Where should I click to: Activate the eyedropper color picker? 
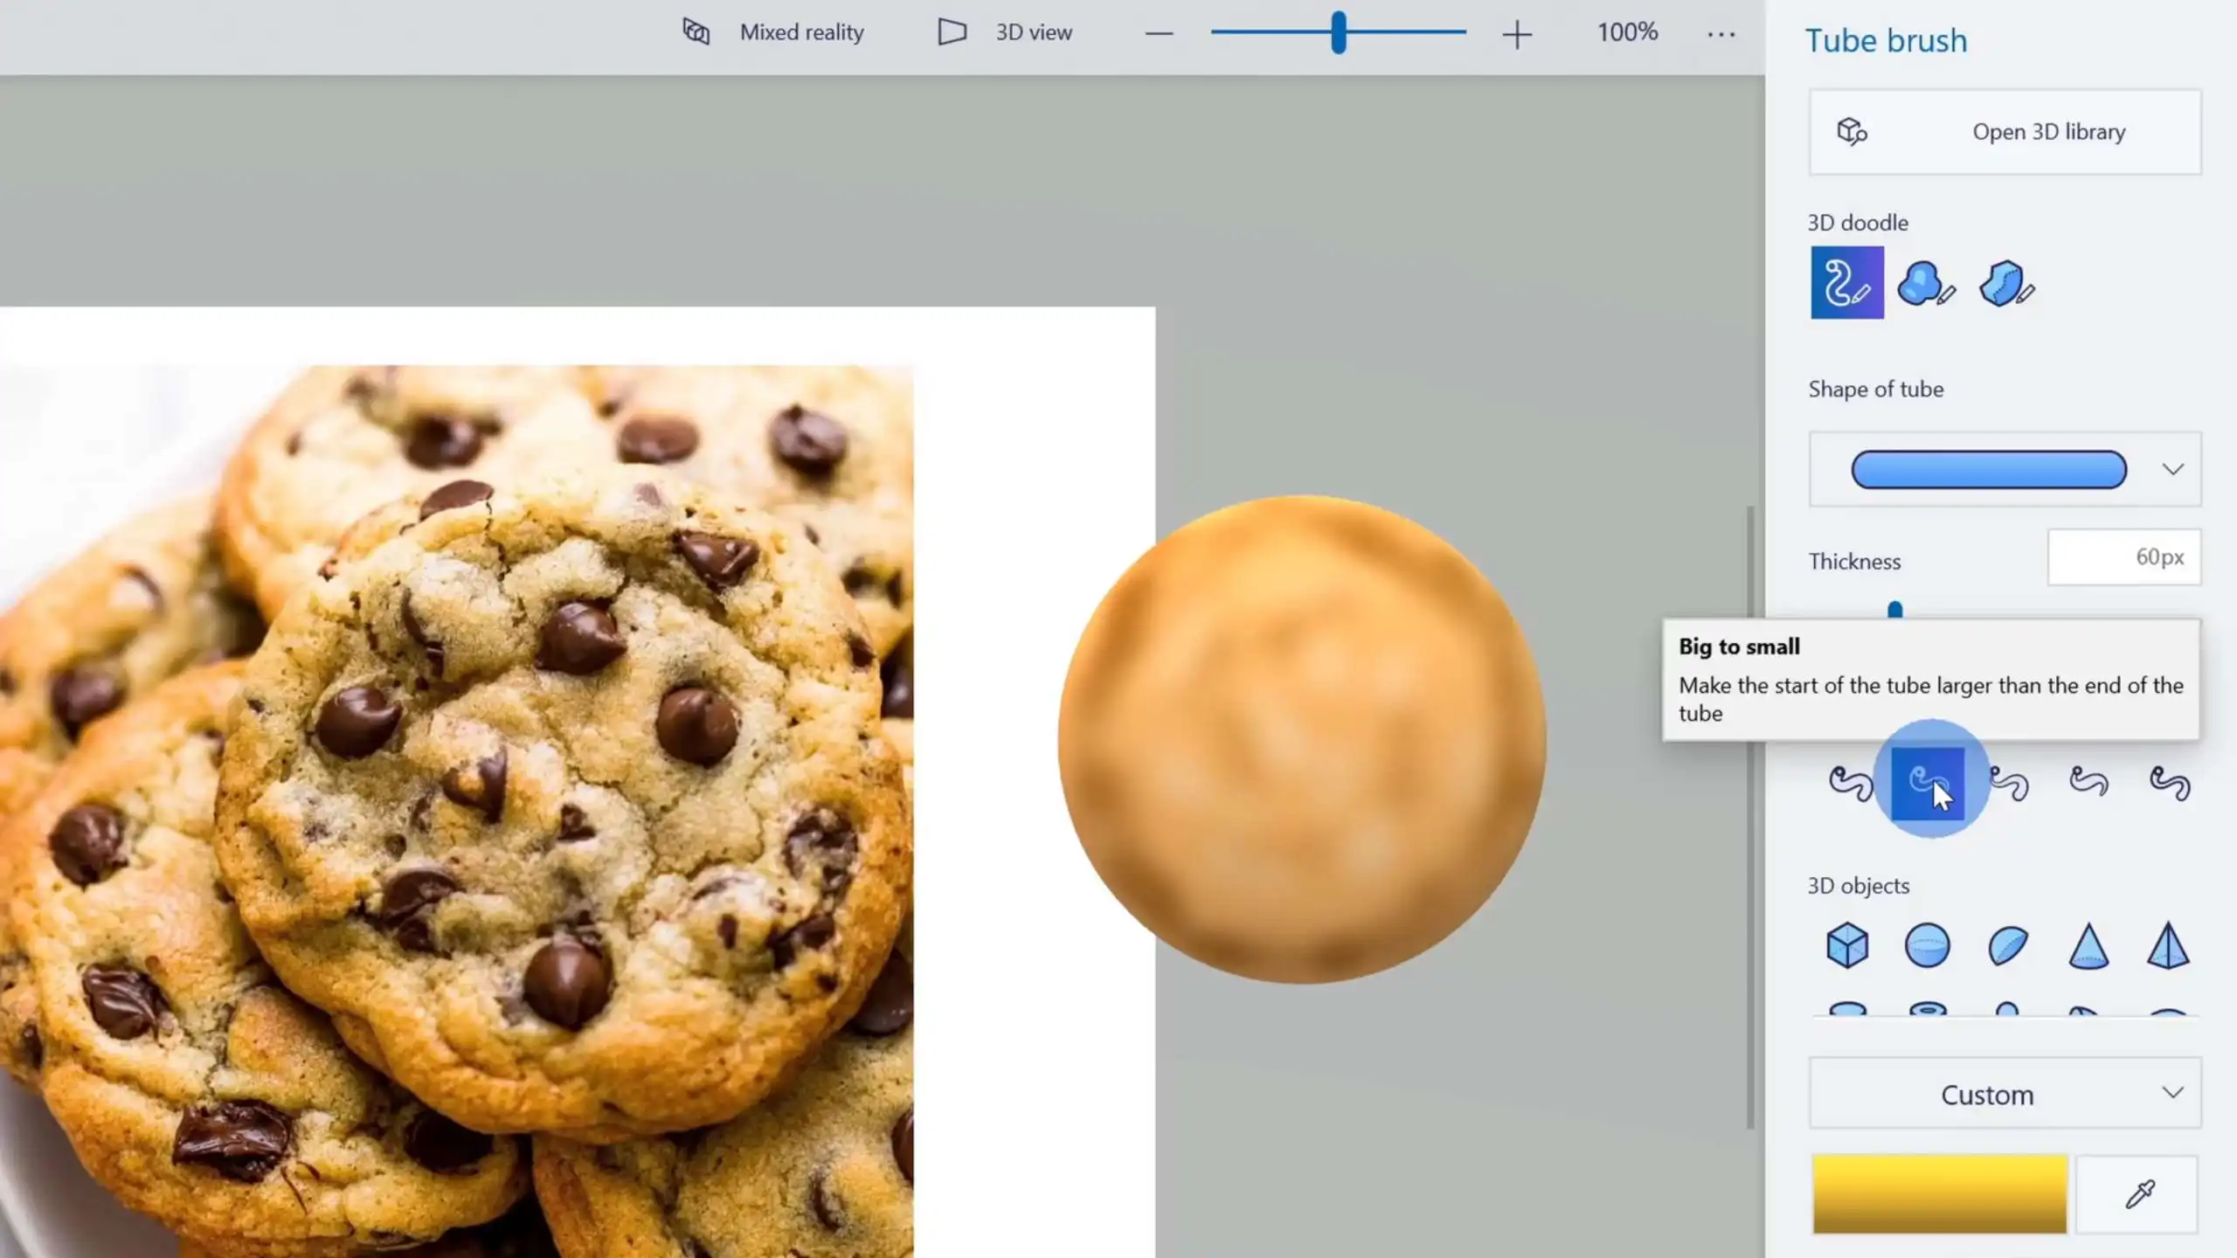tap(2138, 1194)
